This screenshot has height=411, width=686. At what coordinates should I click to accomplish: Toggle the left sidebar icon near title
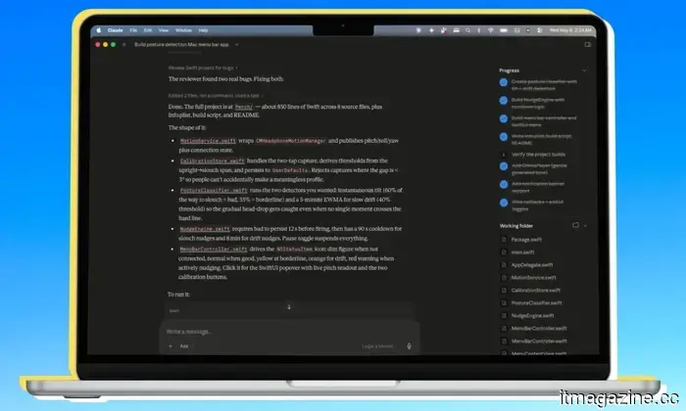coord(124,45)
